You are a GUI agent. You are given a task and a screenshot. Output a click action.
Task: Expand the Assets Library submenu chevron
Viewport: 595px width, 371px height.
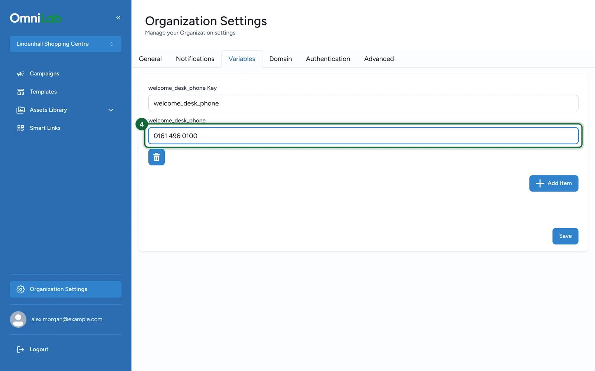coord(110,110)
